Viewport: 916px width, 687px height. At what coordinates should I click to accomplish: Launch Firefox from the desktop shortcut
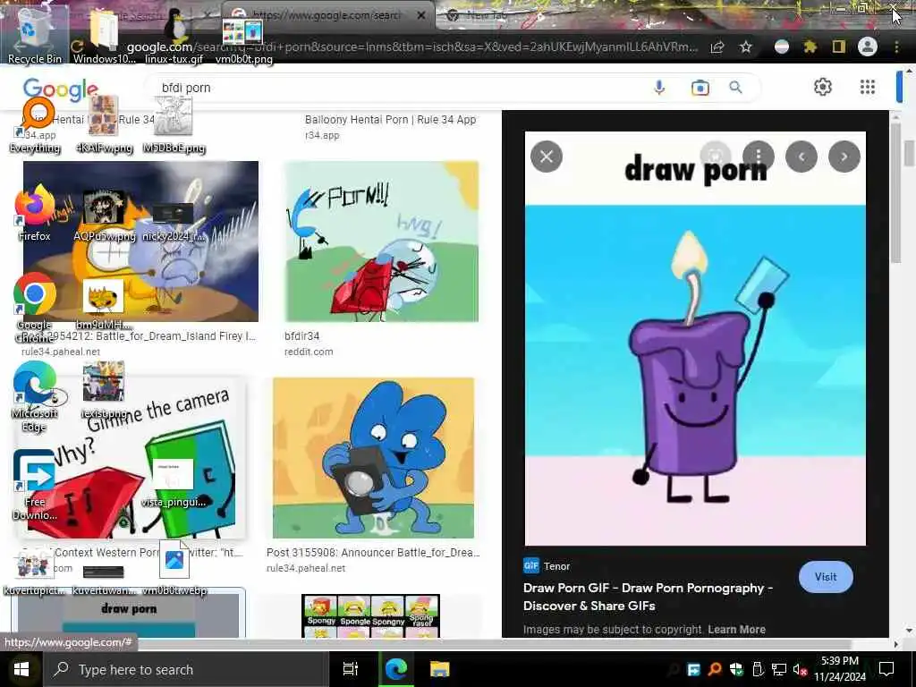[35, 213]
